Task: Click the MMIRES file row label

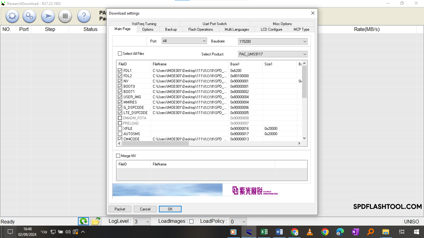Action: pos(130,102)
